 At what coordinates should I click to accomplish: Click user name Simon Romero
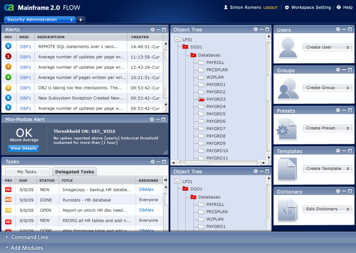tap(245, 7)
